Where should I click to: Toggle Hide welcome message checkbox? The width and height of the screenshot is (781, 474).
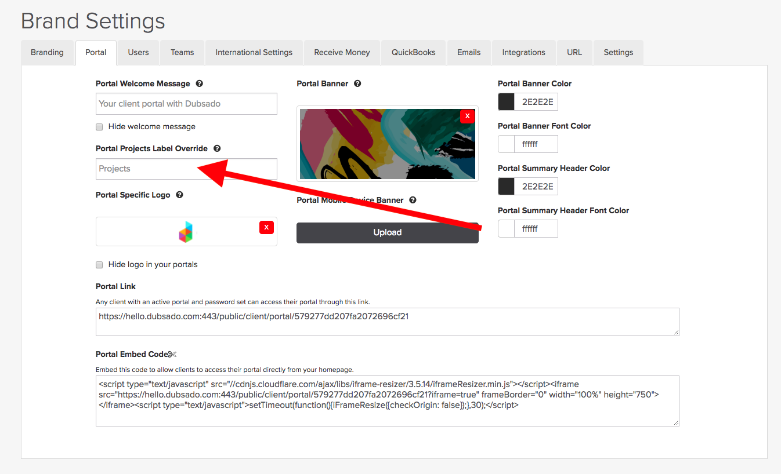pyautogui.click(x=99, y=127)
